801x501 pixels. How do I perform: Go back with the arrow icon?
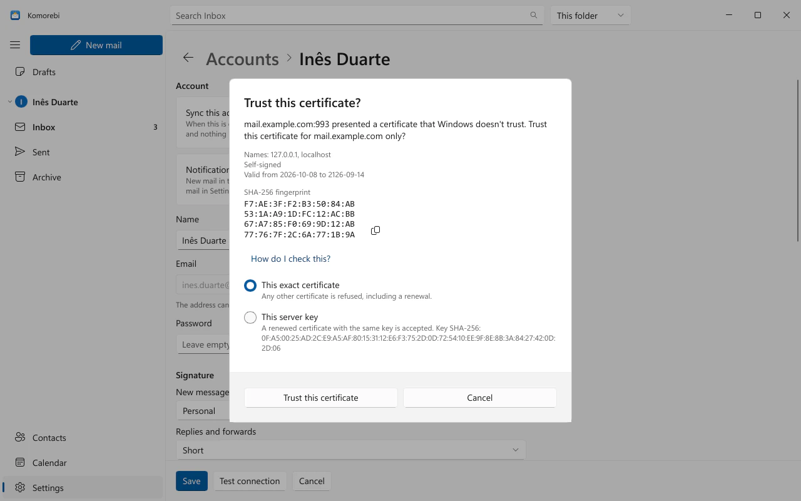click(188, 58)
